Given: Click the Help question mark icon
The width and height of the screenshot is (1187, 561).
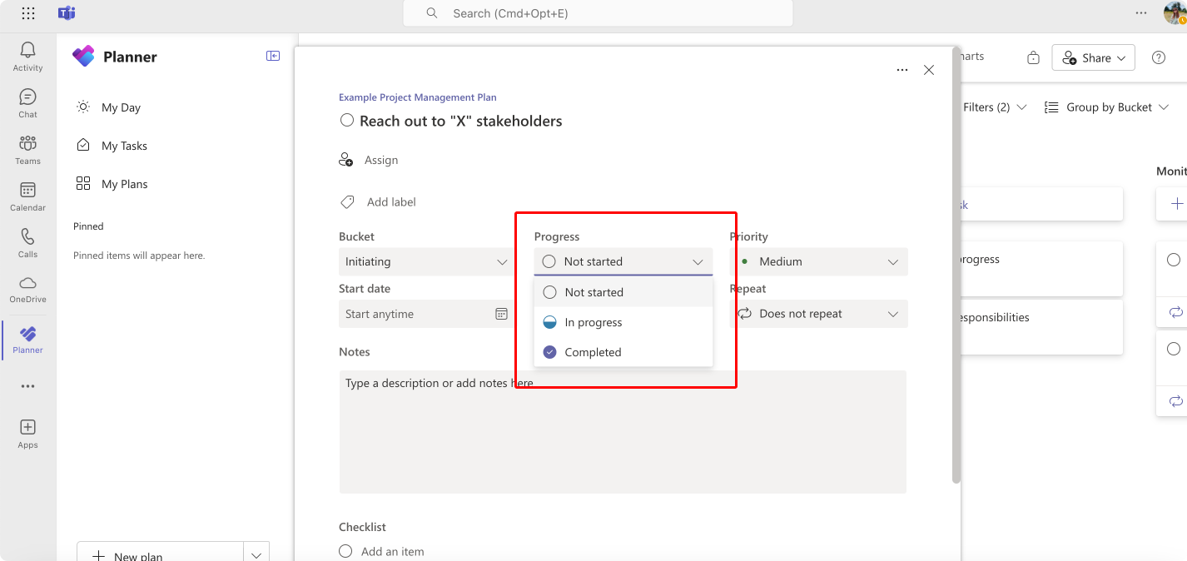Looking at the screenshot, I should (x=1158, y=57).
